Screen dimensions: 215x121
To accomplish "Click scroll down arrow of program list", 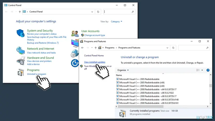I will (211, 103).
